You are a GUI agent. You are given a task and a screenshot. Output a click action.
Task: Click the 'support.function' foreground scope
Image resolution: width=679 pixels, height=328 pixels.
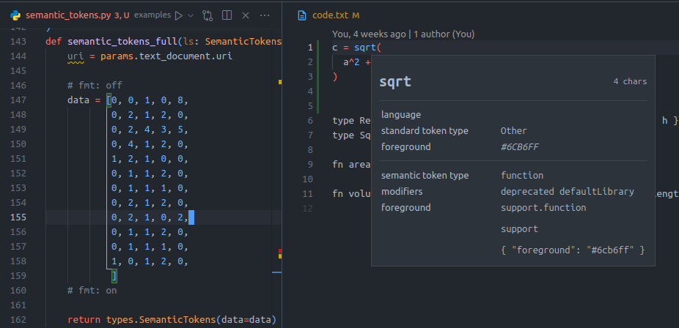[543, 207]
